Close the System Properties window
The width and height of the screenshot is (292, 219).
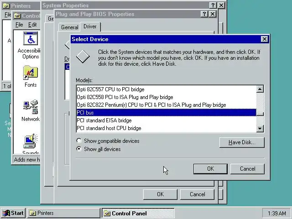221,5
